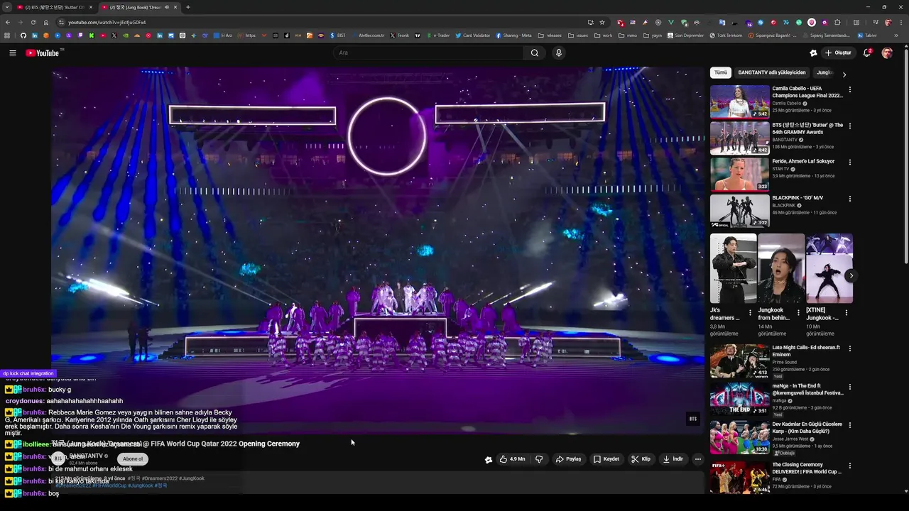The height and width of the screenshot is (511, 909).
Task: Open the more actions ellipsis under video
Action: tap(697, 459)
